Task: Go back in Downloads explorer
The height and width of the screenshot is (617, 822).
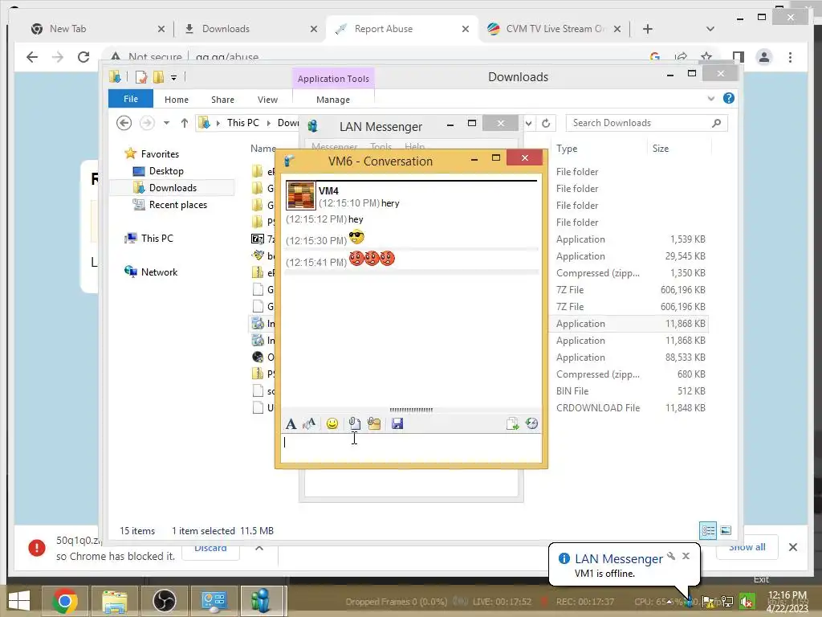Action: (x=124, y=123)
